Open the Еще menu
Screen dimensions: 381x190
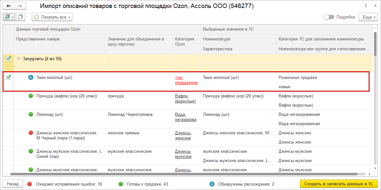coord(368,17)
